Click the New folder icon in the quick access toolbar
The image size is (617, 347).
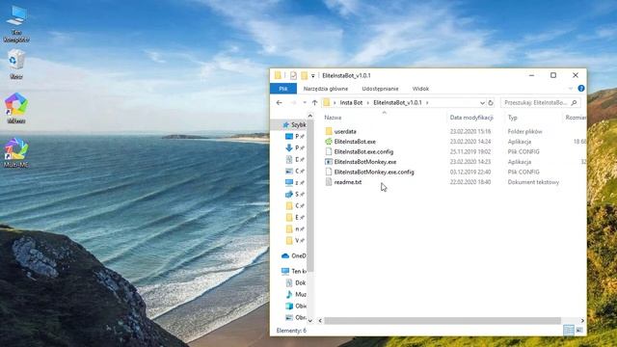coord(305,75)
